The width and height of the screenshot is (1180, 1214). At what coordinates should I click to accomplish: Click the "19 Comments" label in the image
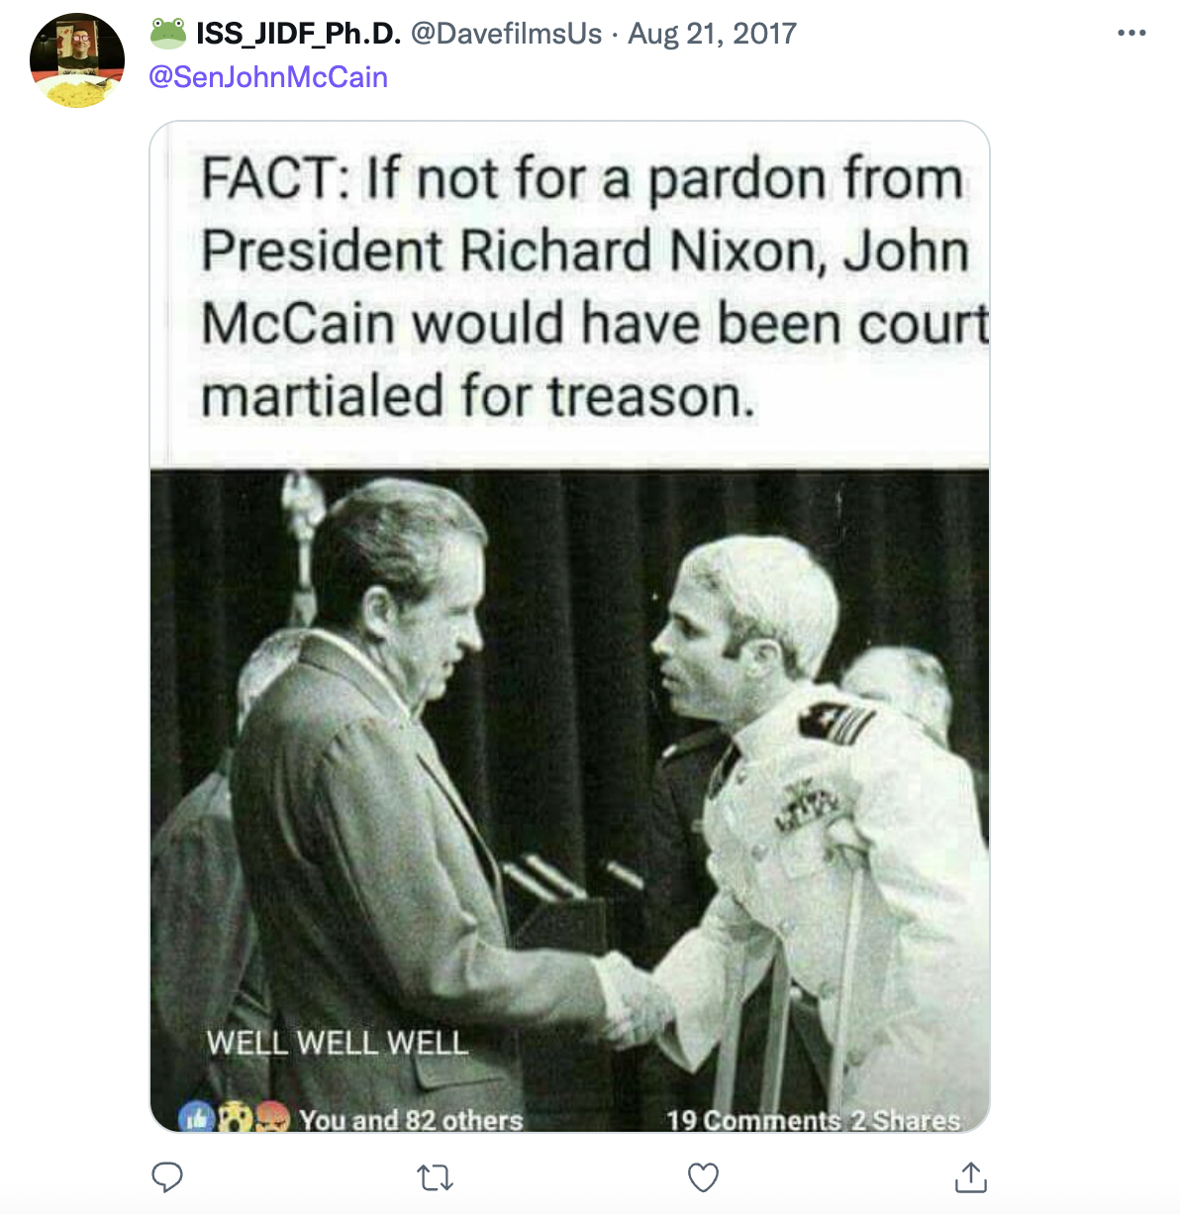753,1120
